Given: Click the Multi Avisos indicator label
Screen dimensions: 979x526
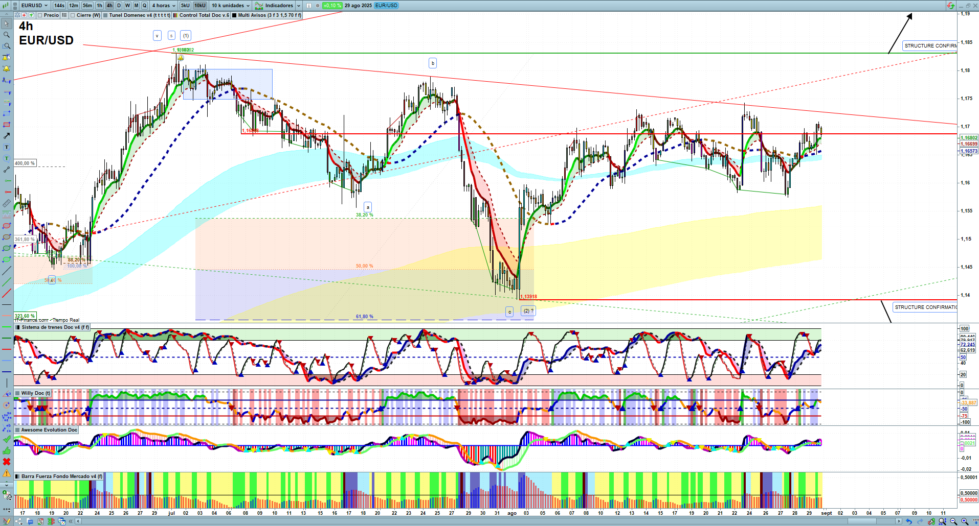Looking at the screenshot, I should click(x=270, y=15).
